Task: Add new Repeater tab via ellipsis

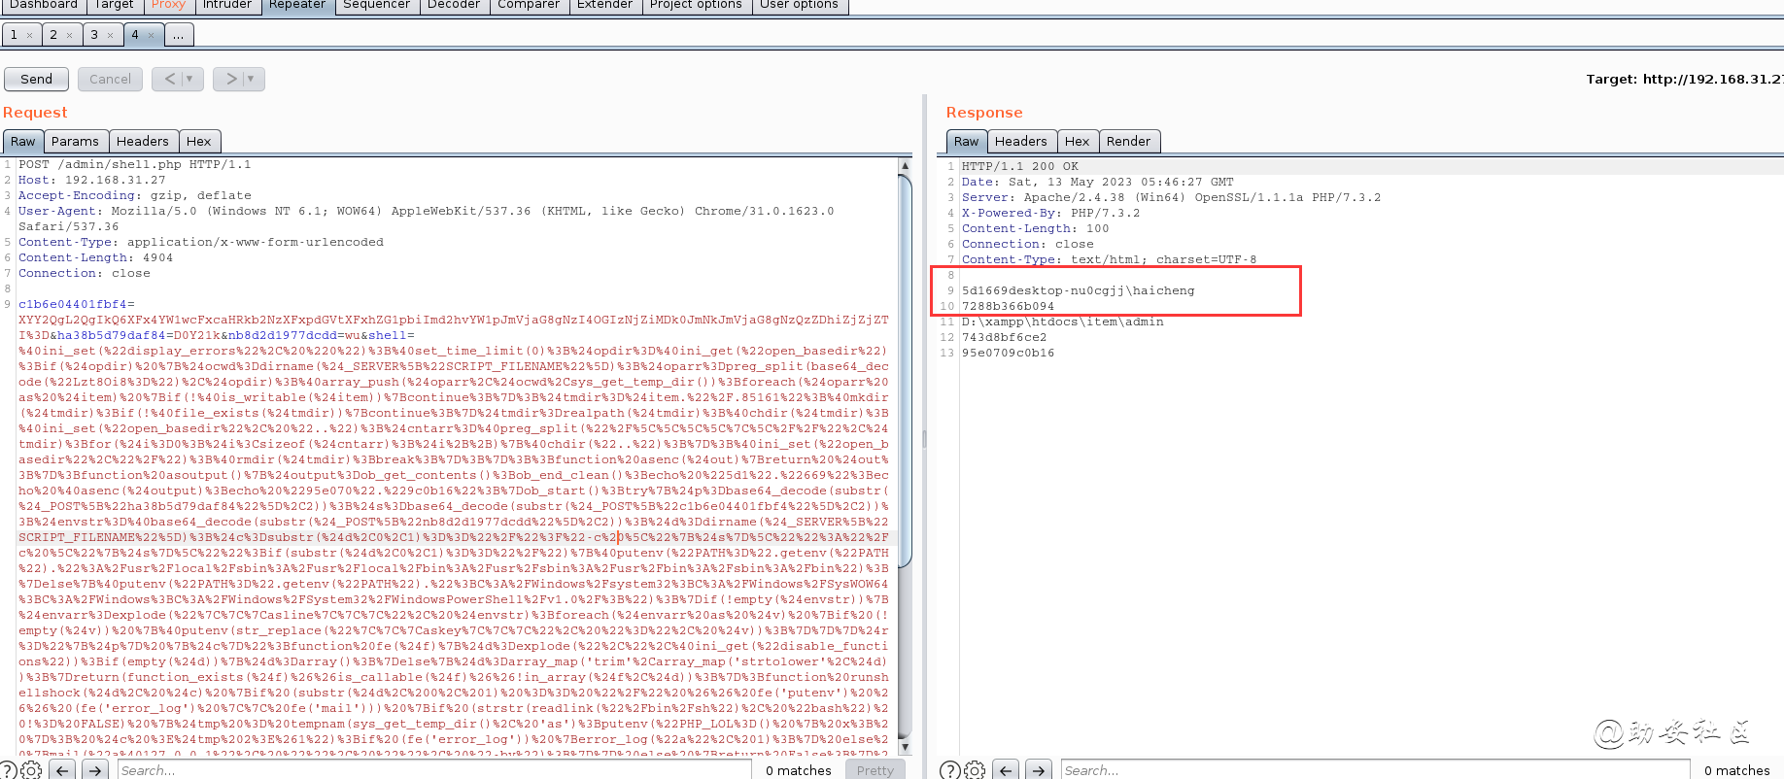Action: pyautogui.click(x=179, y=35)
